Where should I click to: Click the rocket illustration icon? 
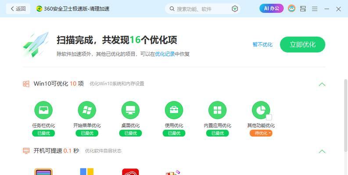(36, 45)
